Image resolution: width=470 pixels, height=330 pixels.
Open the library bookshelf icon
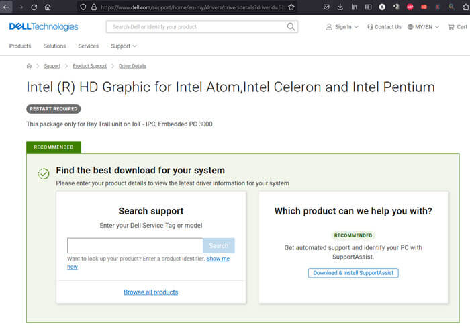click(x=355, y=7)
